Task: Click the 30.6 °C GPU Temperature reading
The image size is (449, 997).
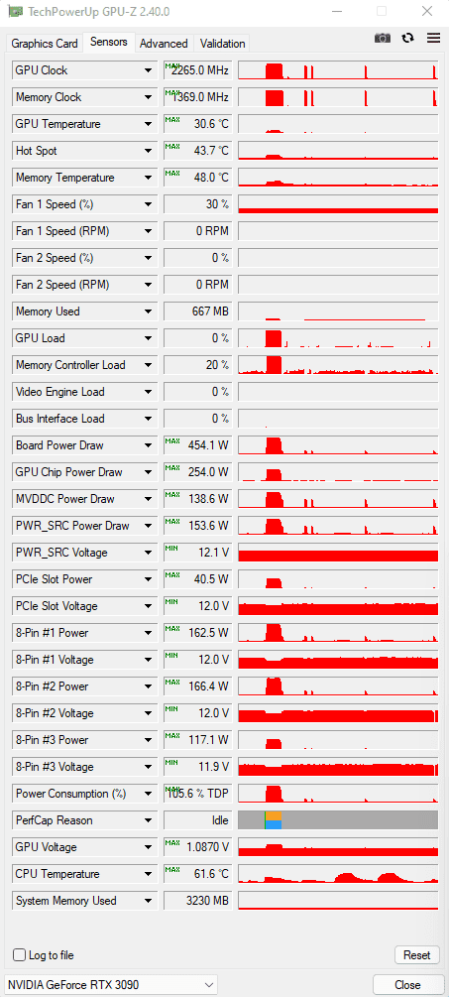Action: (198, 124)
